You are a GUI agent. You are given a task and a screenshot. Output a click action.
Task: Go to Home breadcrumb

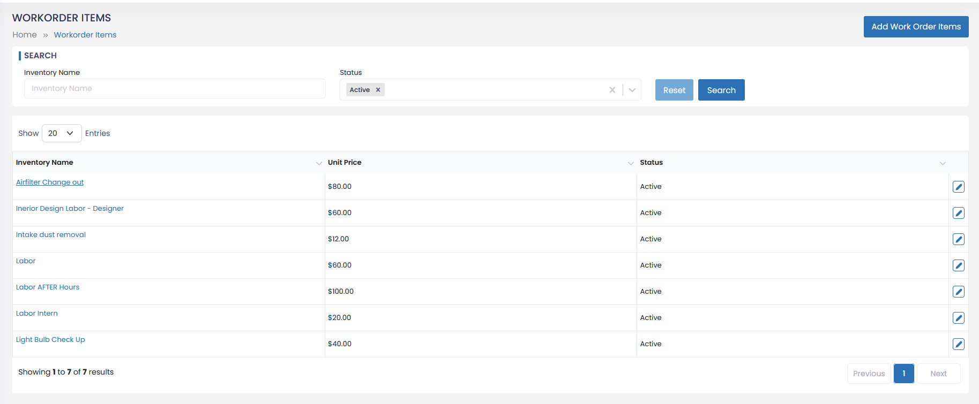pyautogui.click(x=25, y=35)
